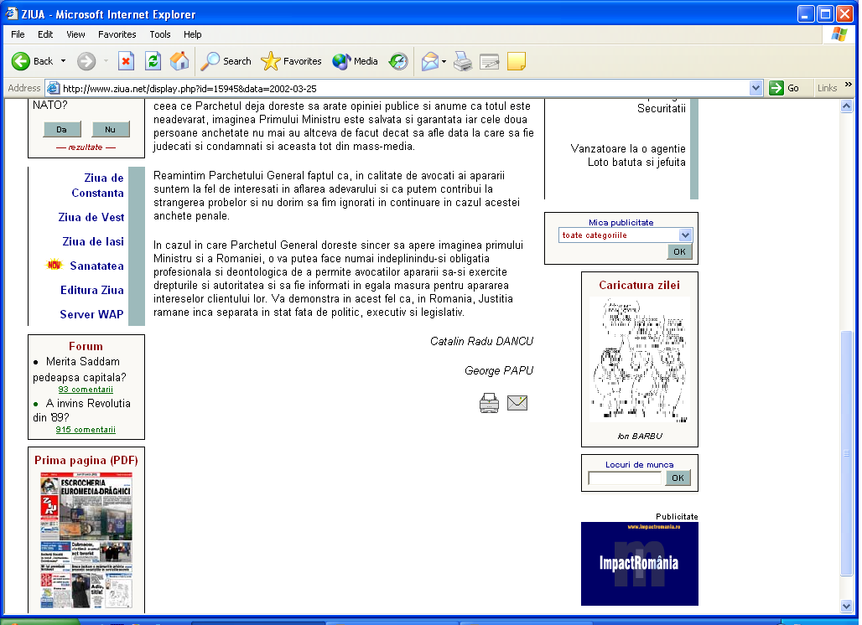Click the Locuri de munca text field
862x625 pixels.
[625, 478]
